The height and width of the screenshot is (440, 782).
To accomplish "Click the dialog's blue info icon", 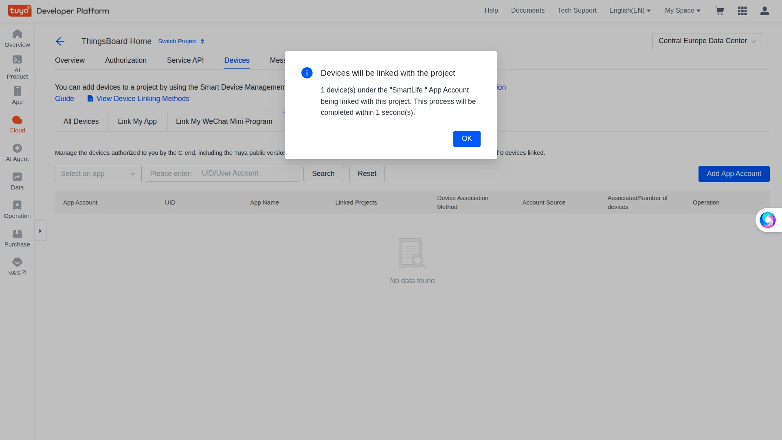I will pos(307,73).
